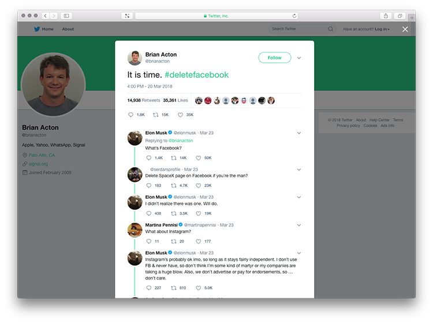Like 'Delete SpaceX page' tweet (23K)
The image size is (433, 323).
[204, 185]
